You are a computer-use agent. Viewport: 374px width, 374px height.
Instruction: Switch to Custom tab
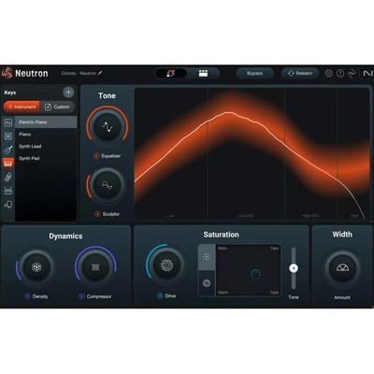[x=57, y=107]
